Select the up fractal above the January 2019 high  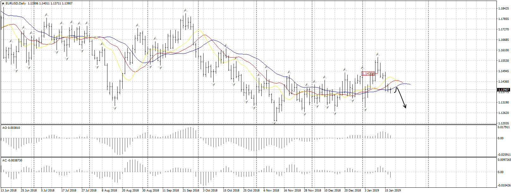pyautogui.click(x=377, y=54)
